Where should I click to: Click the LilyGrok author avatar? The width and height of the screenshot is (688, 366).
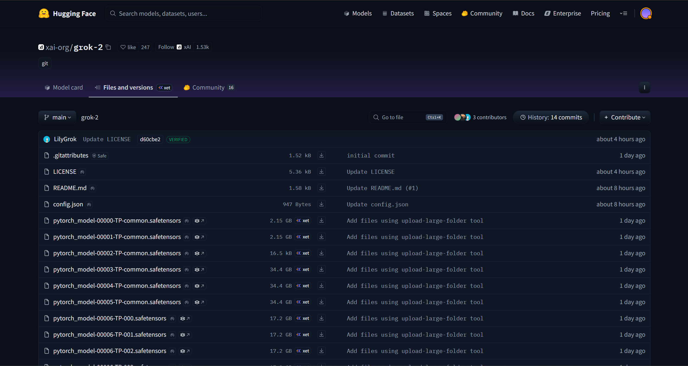click(47, 139)
